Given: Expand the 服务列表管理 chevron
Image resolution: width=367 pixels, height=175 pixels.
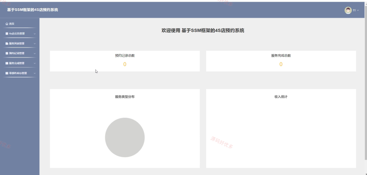Looking at the screenshot, I should (x=35, y=44).
